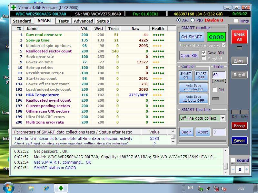Screen dimensions: 258x193
Task: Enable the sound checkbox
Action: coord(233,160)
